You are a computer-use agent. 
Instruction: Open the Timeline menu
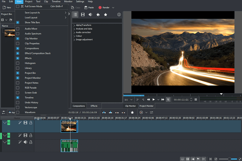[56, 2]
